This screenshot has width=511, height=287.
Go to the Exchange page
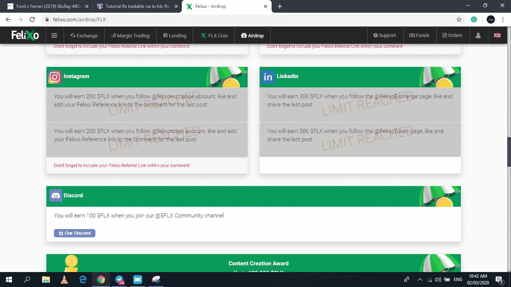click(x=84, y=36)
